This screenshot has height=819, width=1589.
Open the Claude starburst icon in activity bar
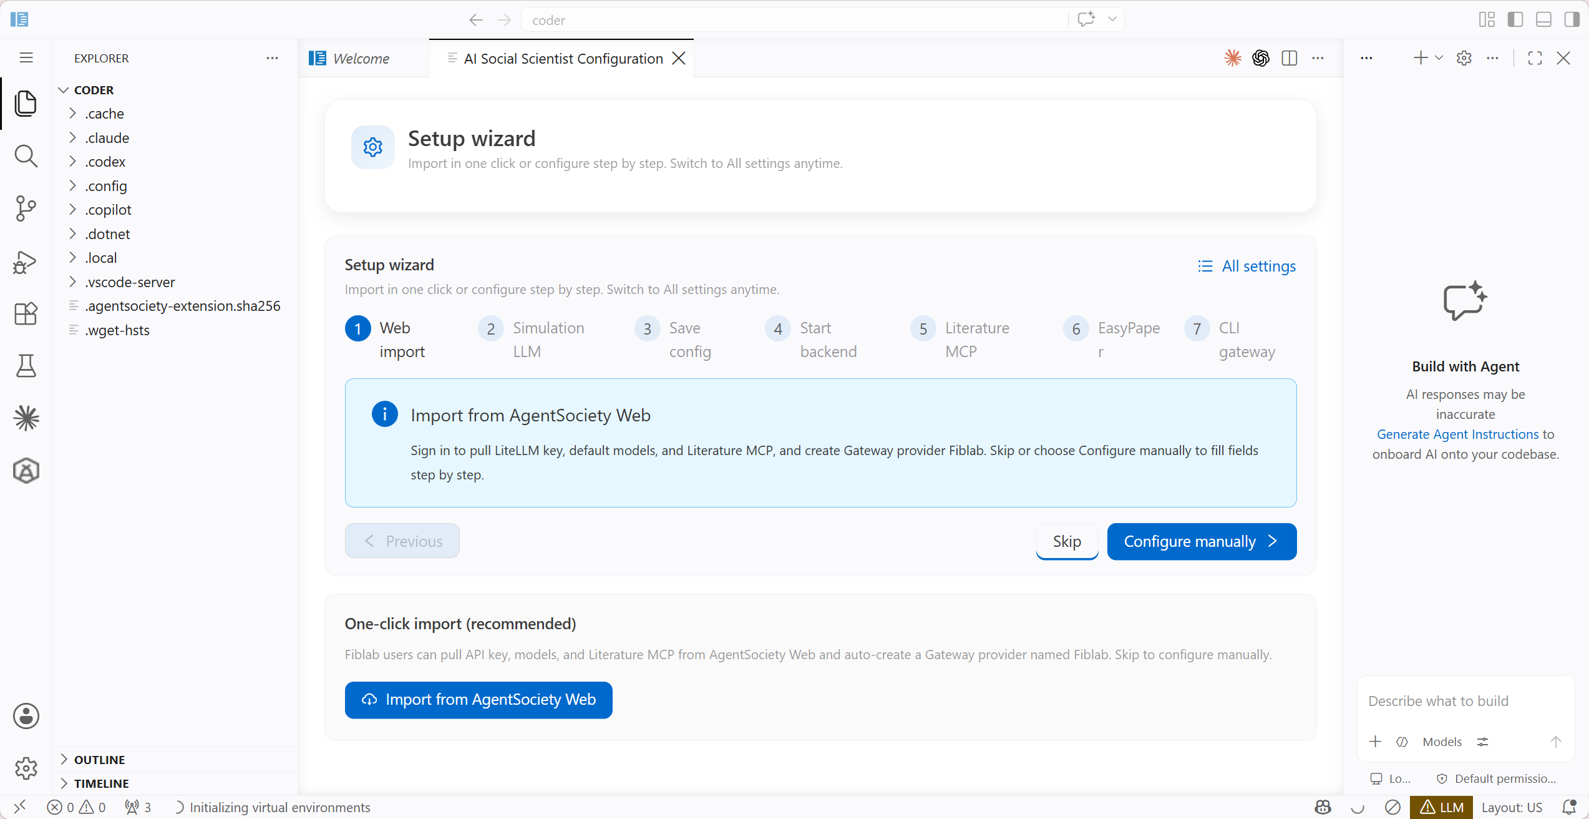click(26, 418)
